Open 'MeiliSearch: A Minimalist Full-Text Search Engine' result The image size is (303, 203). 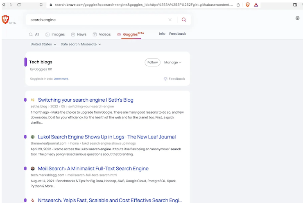(x=93, y=169)
